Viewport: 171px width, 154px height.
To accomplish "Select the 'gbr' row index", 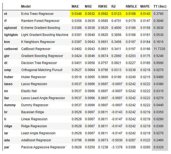I will [x=7, y=56].
